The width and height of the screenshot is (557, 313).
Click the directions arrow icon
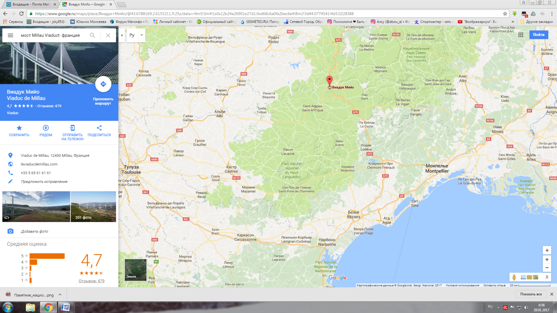click(103, 84)
